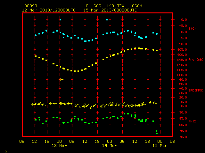Image resolution: width=205 pixels, height=153 pixels.
Task: Click the lone wind arrow near 60 m/s
Action: click(x=61, y=79)
